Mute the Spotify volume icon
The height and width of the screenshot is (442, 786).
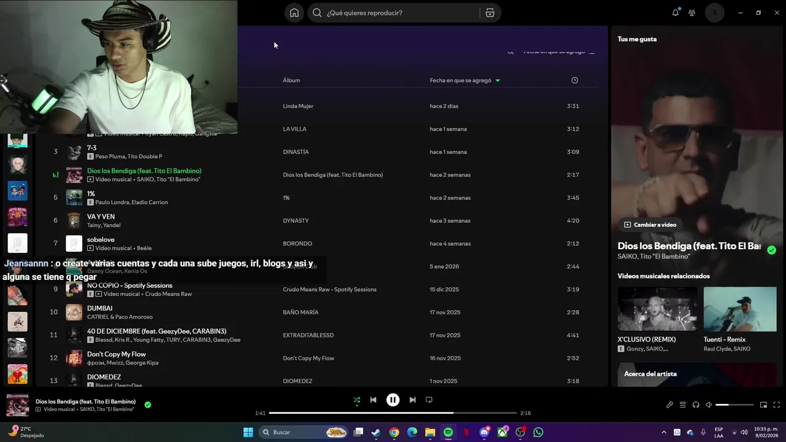pos(709,405)
